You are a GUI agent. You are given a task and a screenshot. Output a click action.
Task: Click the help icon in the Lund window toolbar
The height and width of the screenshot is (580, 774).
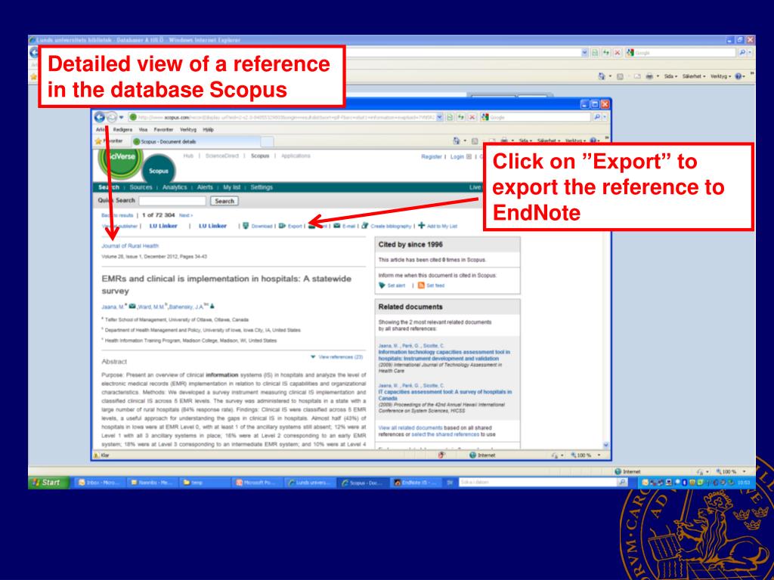pos(738,76)
